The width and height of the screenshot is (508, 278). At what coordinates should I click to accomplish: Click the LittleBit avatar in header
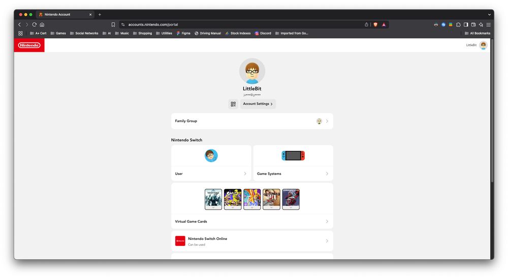tap(484, 45)
